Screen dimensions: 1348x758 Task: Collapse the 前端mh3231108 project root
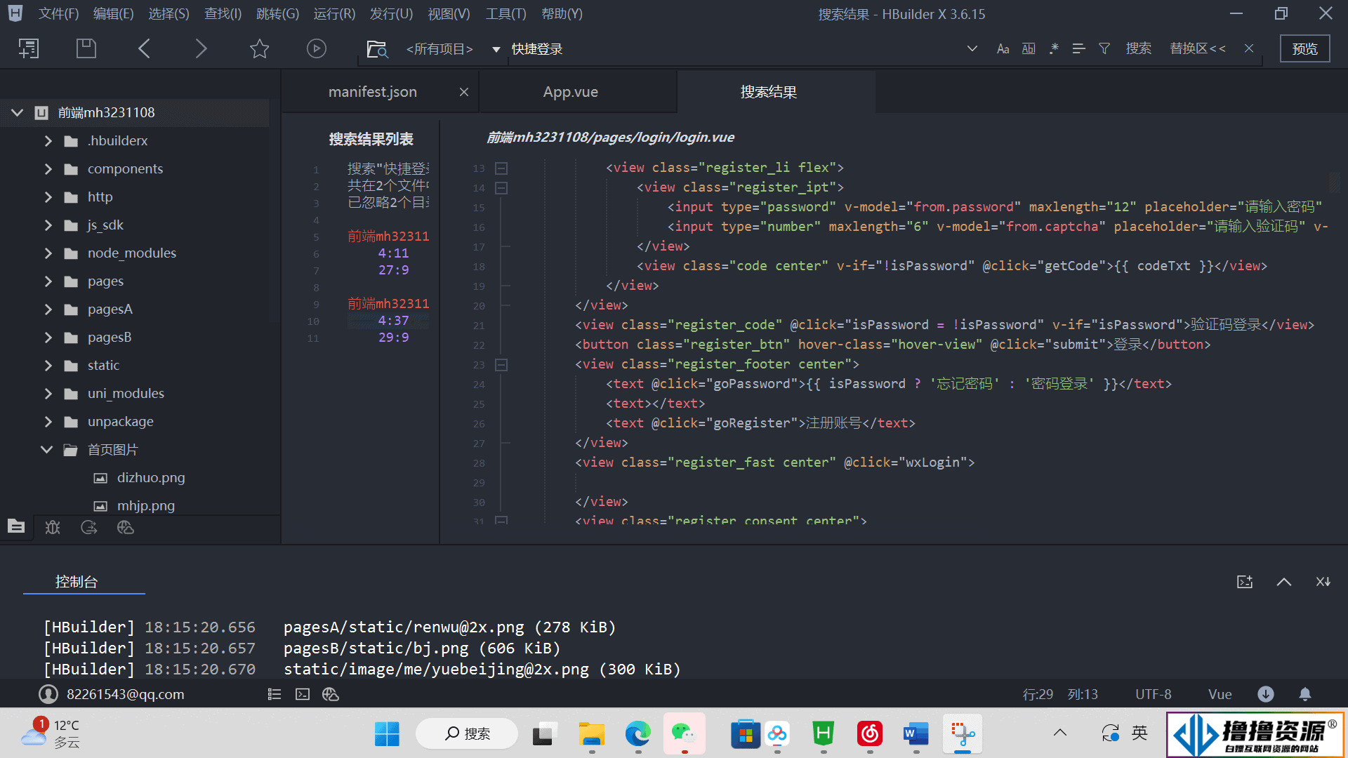click(18, 112)
